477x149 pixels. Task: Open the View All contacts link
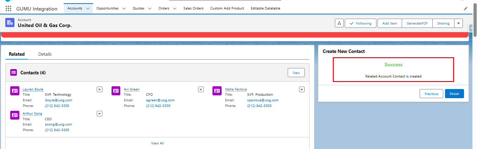tap(157, 143)
